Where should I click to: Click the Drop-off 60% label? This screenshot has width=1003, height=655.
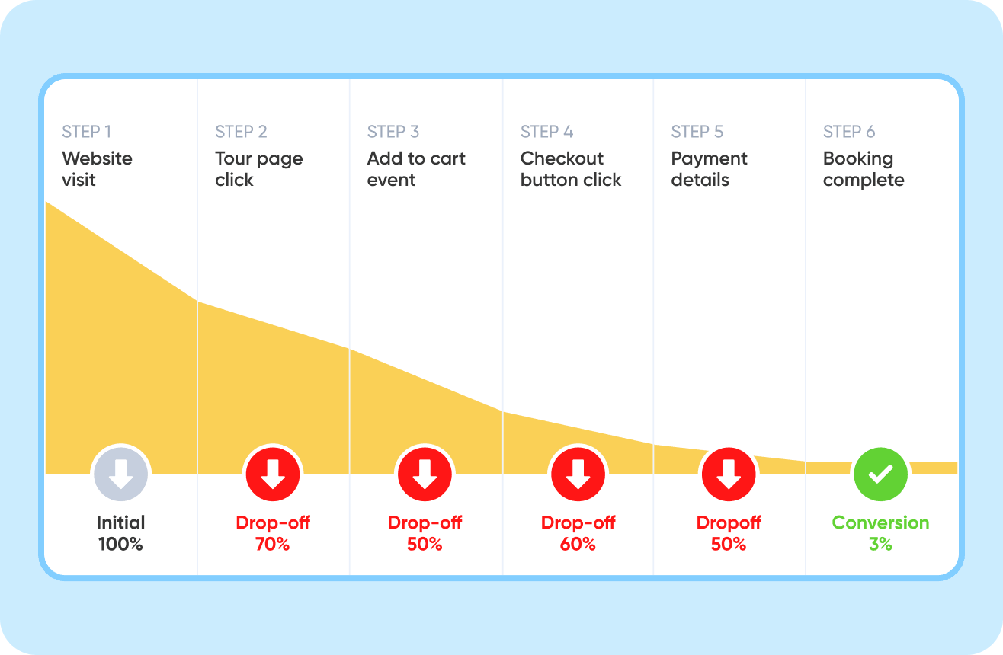(x=578, y=533)
